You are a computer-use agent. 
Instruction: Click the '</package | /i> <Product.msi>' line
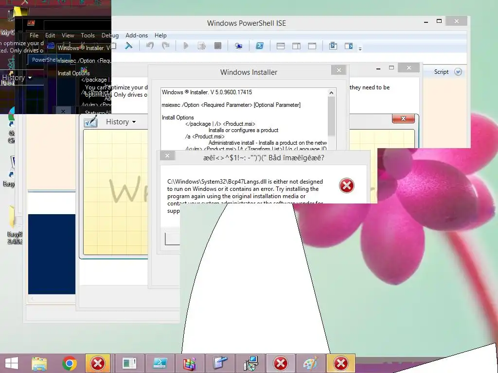[220, 124]
